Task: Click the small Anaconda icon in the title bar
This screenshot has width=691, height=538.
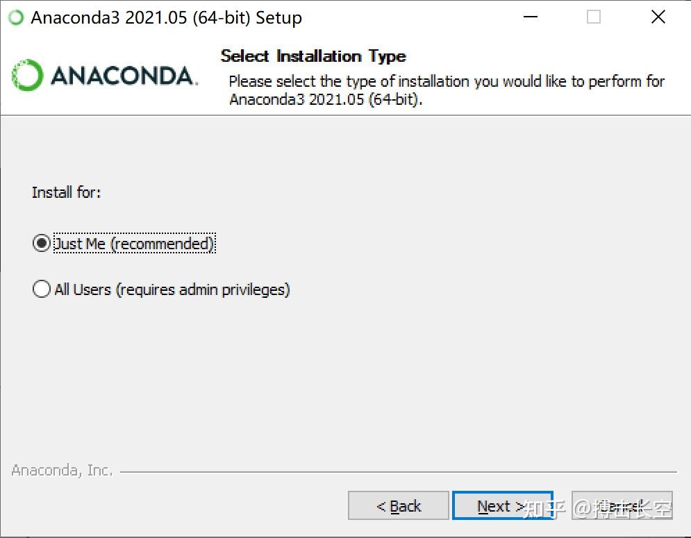Action: (15, 18)
